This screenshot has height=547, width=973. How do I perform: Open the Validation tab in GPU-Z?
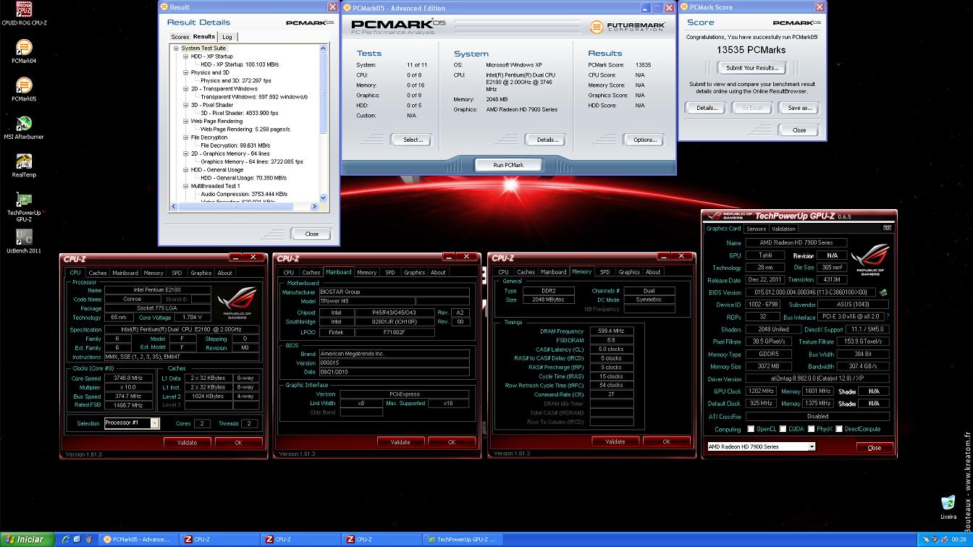783,229
